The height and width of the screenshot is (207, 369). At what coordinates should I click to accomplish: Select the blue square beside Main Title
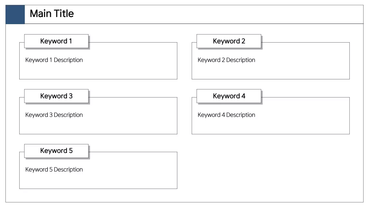(15, 14)
